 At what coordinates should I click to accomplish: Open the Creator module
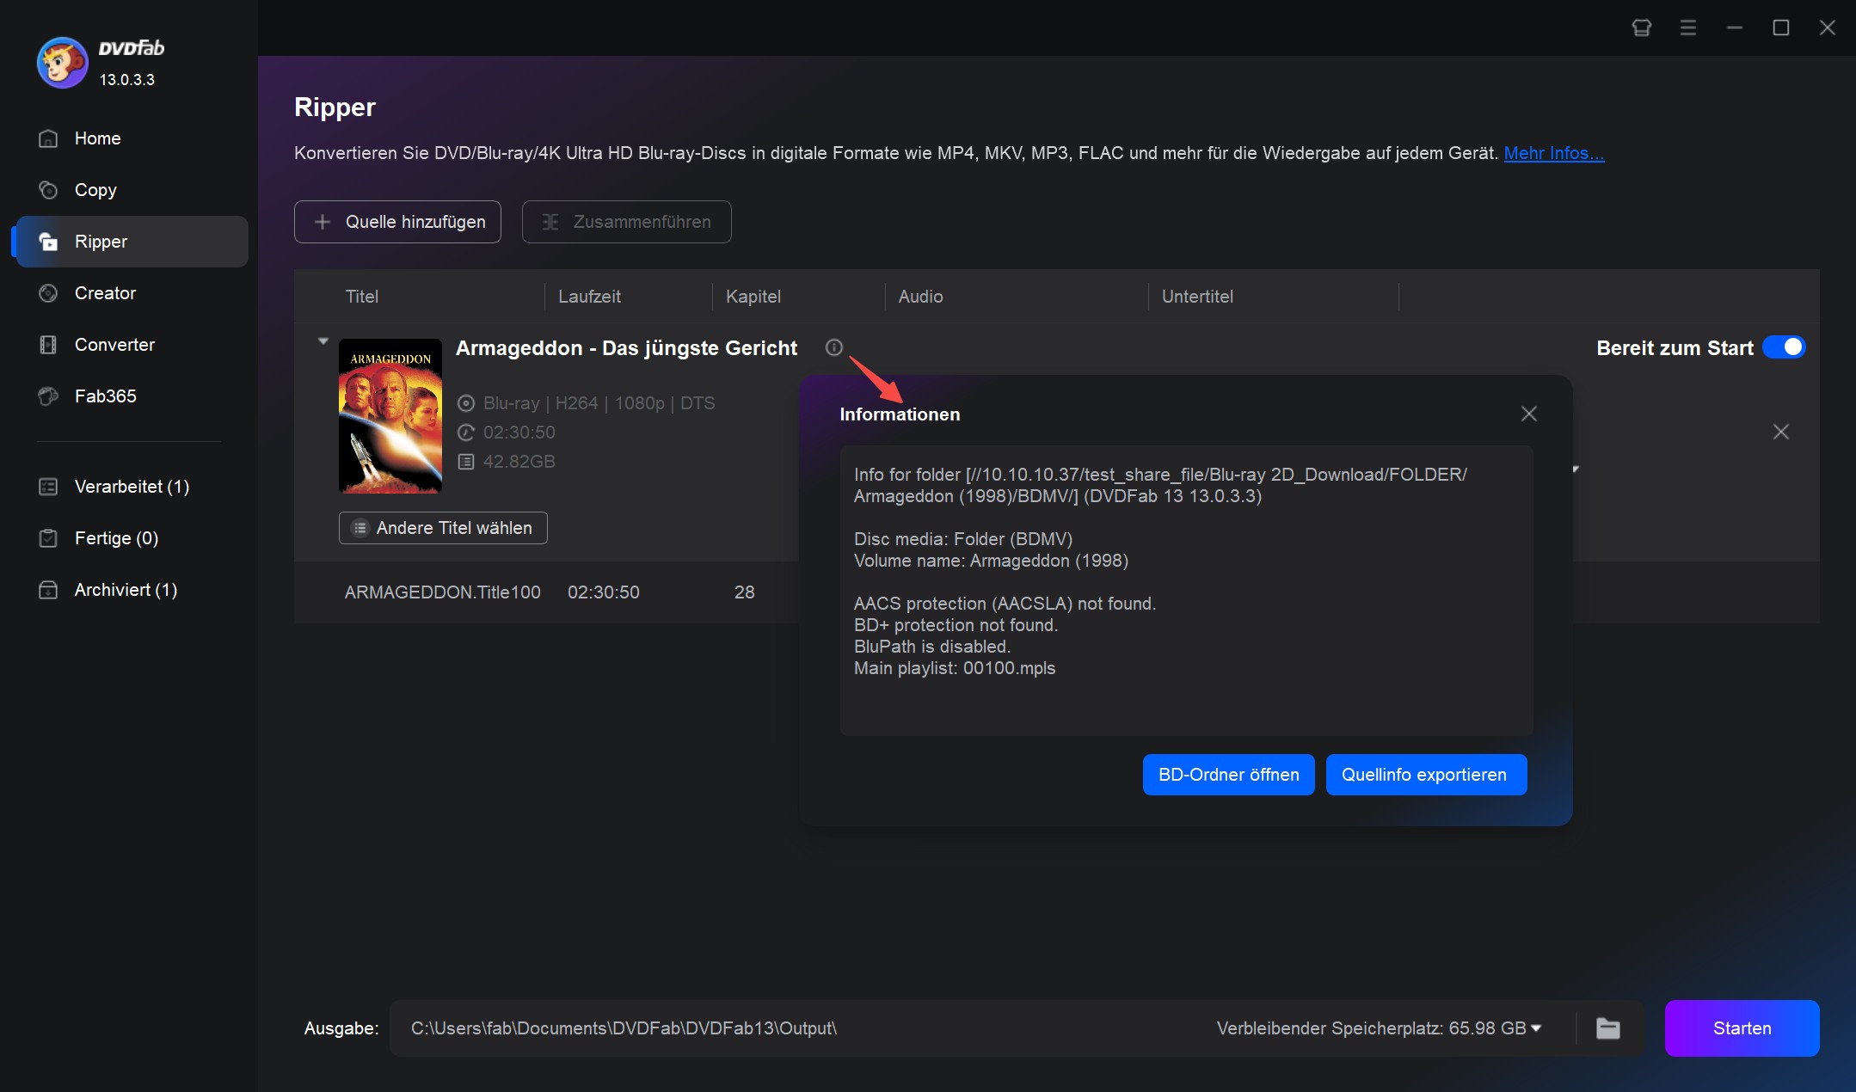(132, 293)
